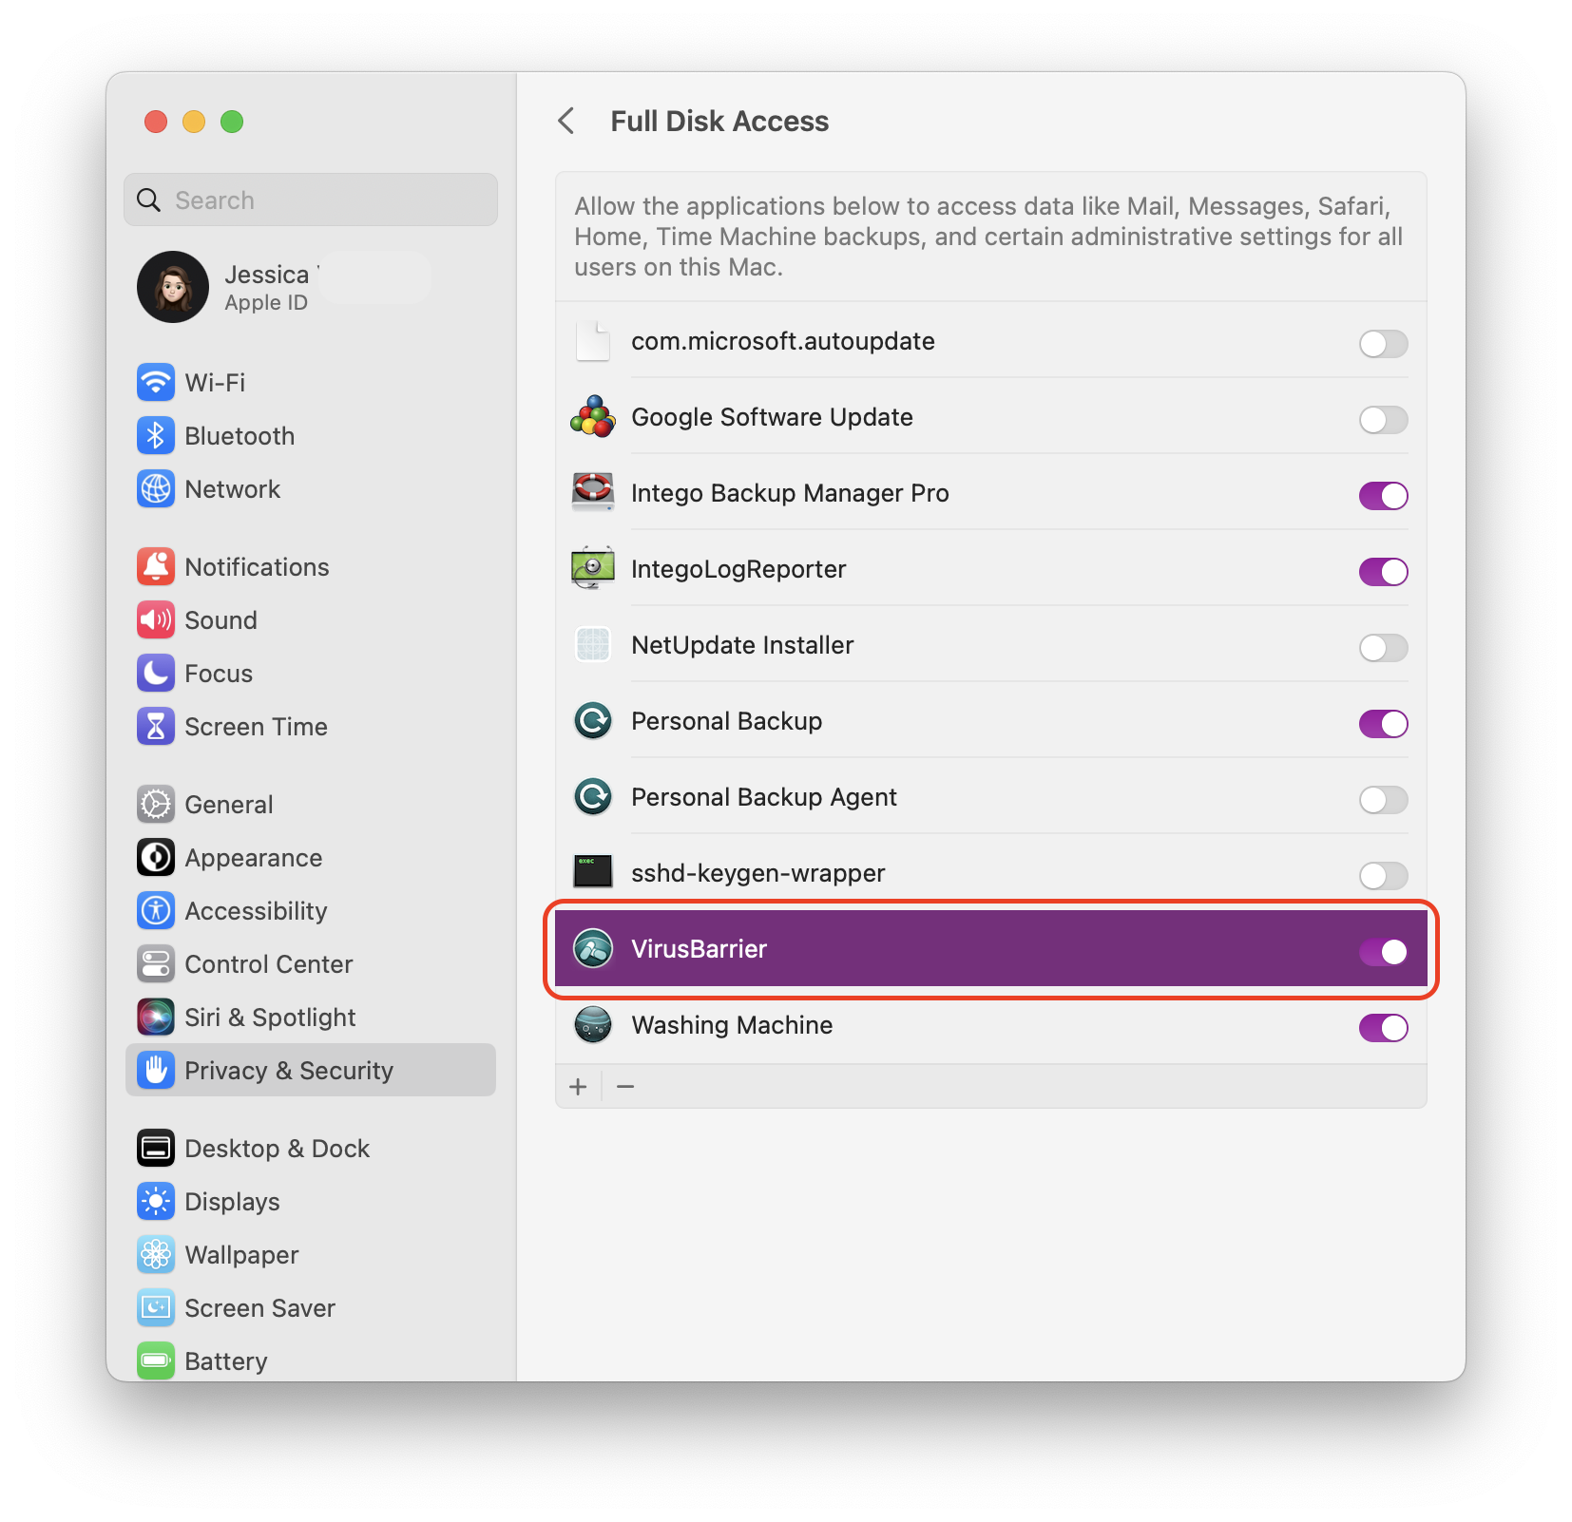Click the VirusBarrier app icon
This screenshot has height=1522, width=1572.
[593, 949]
